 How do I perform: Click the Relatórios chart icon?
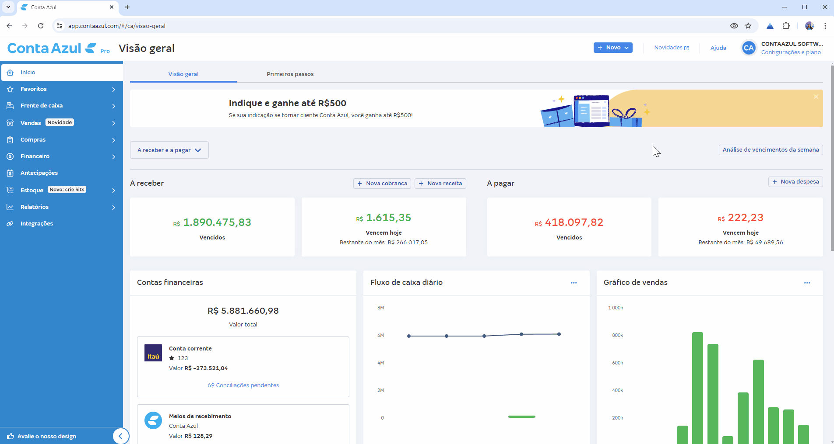10,207
